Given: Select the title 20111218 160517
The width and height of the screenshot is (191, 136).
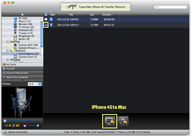Looking at the screenshot, I should (x=68, y=25).
